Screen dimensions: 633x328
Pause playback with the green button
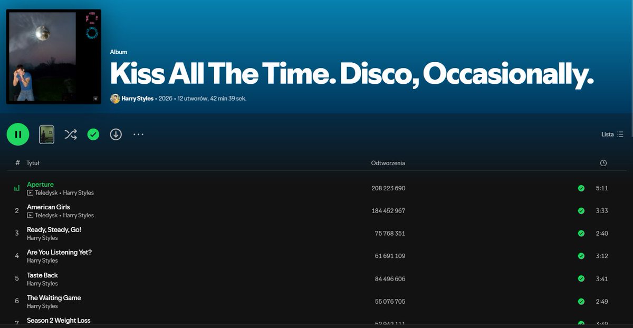click(x=18, y=134)
